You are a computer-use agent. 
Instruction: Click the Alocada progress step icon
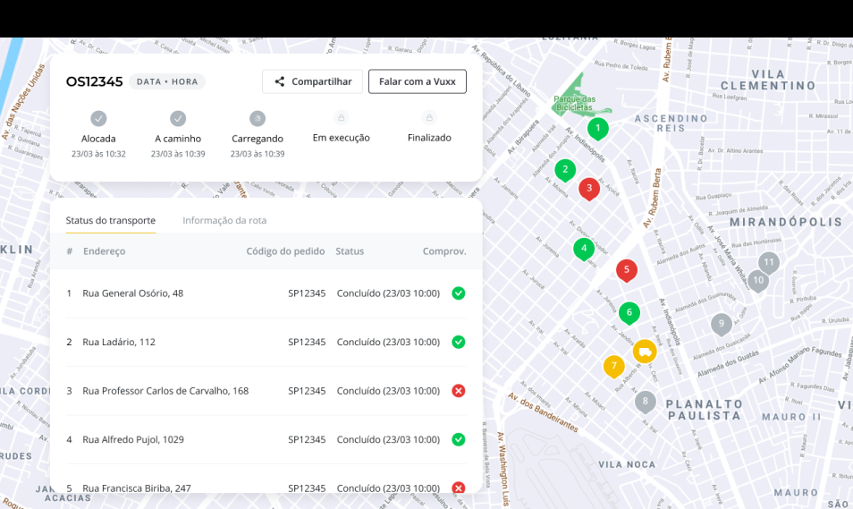pyautogui.click(x=98, y=118)
